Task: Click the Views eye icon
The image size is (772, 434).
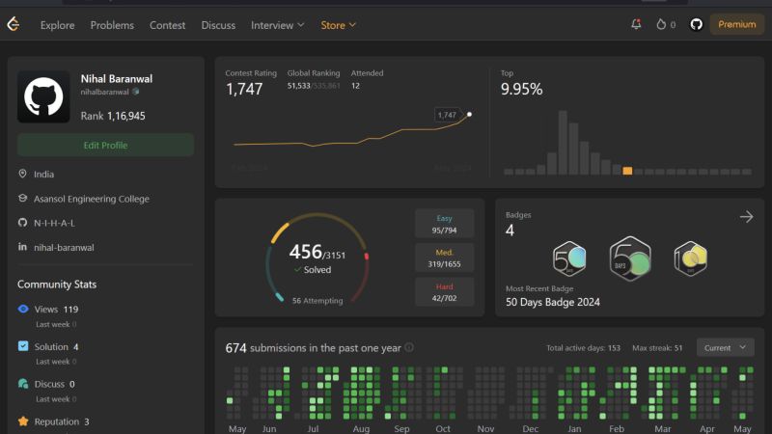Action: point(23,309)
